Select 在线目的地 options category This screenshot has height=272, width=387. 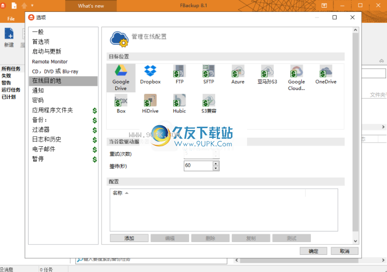point(63,81)
